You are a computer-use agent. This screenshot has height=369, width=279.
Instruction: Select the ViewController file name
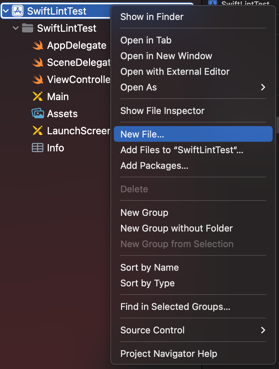pos(79,79)
